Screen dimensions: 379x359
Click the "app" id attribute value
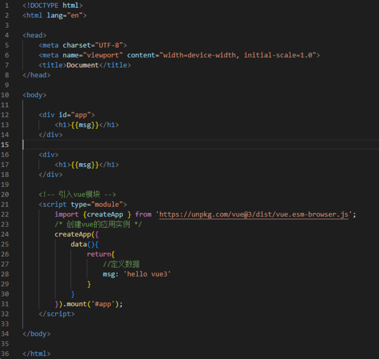[81, 115]
